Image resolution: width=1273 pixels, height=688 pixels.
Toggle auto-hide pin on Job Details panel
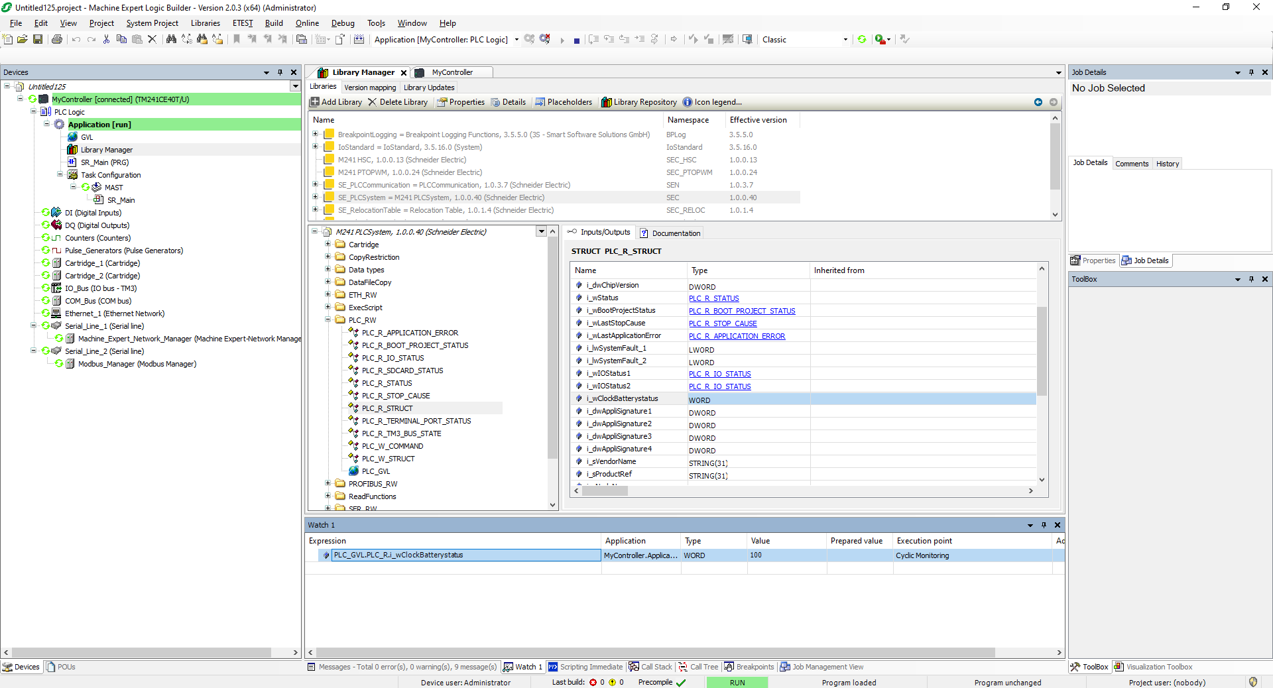1251,72
